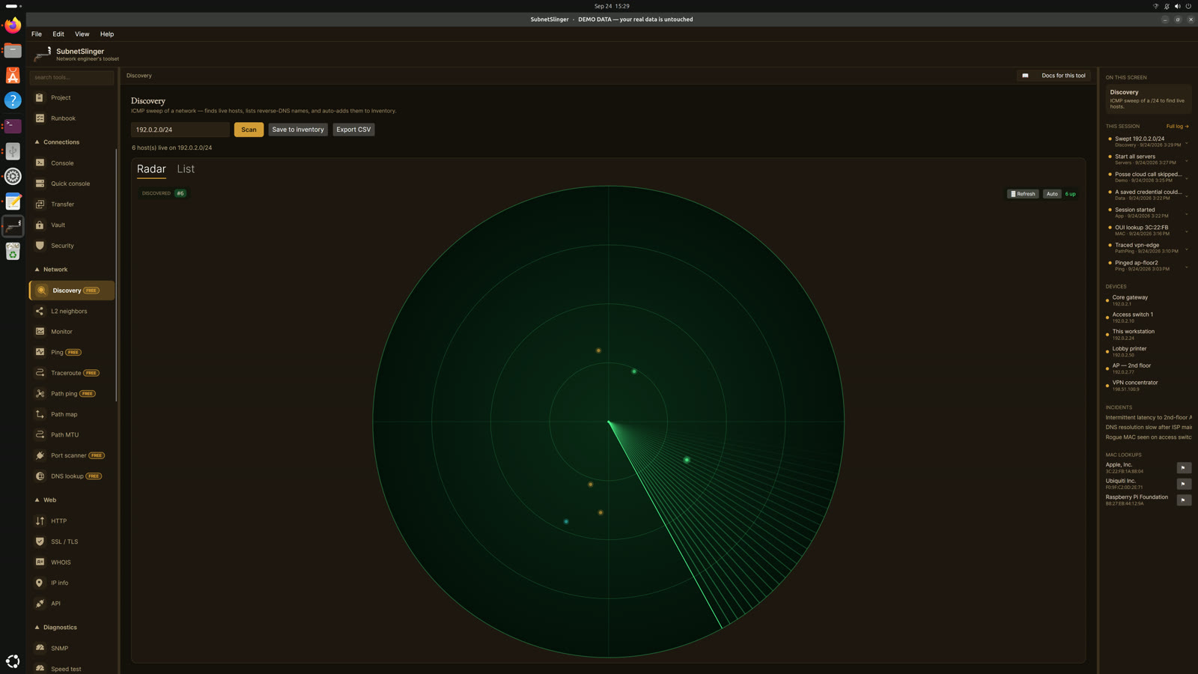Image resolution: width=1198 pixels, height=674 pixels.
Task: Open the Transfer tool
Action: click(72, 204)
